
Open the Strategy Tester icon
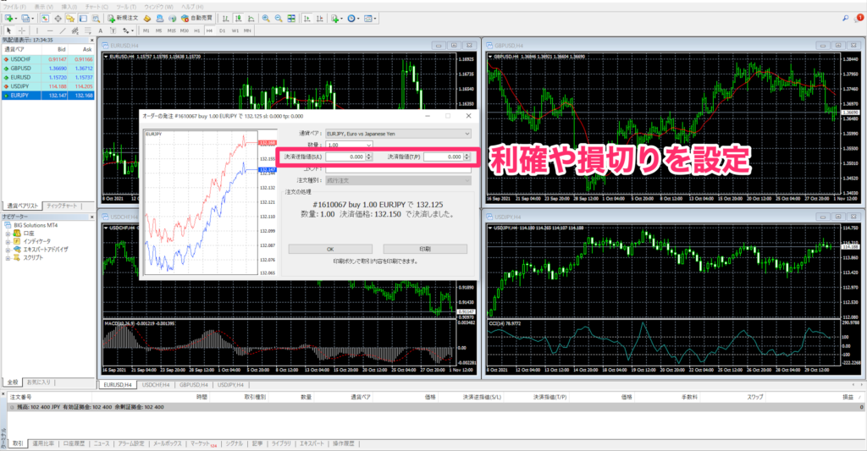click(96, 19)
